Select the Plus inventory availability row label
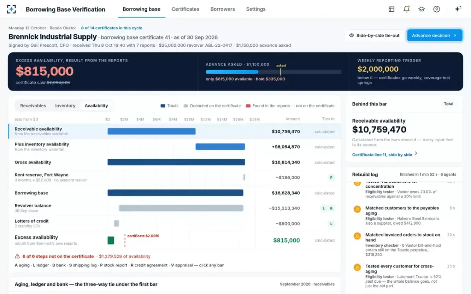The image size is (471, 294). [42, 144]
